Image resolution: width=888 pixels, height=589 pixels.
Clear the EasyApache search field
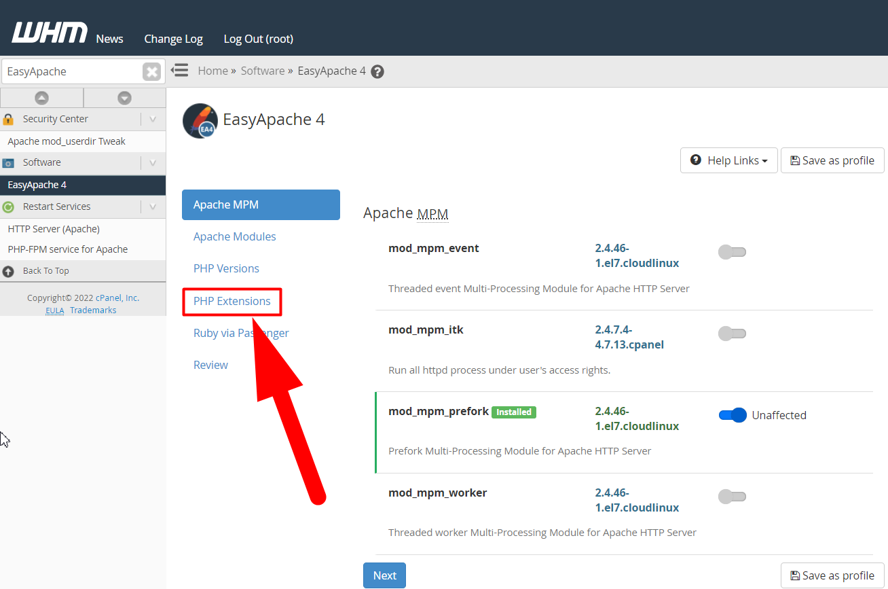coord(151,71)
